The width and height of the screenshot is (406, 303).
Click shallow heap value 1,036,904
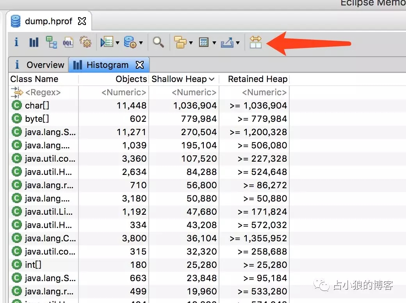coord(195,105)
